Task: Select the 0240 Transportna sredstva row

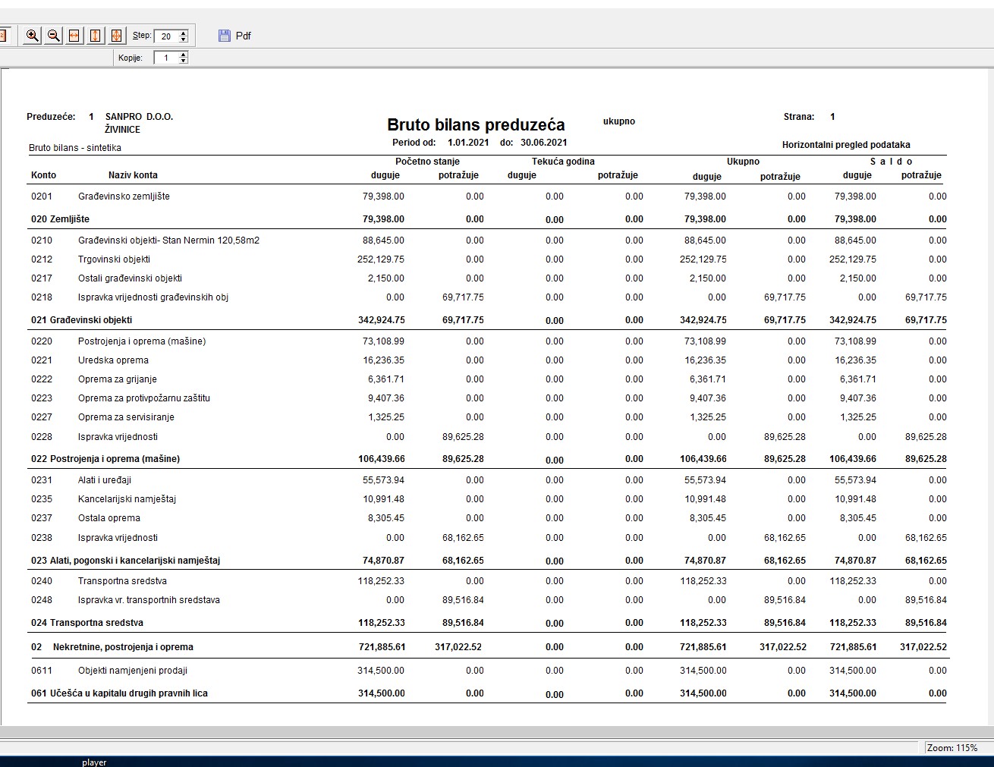Action: tap(121, 581)
